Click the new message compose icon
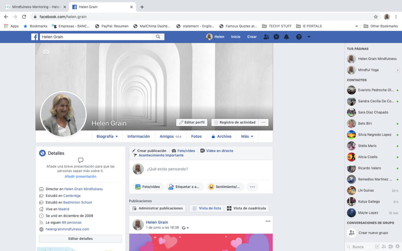This screenshot has height=251, width=402. (x=377, y=247)
